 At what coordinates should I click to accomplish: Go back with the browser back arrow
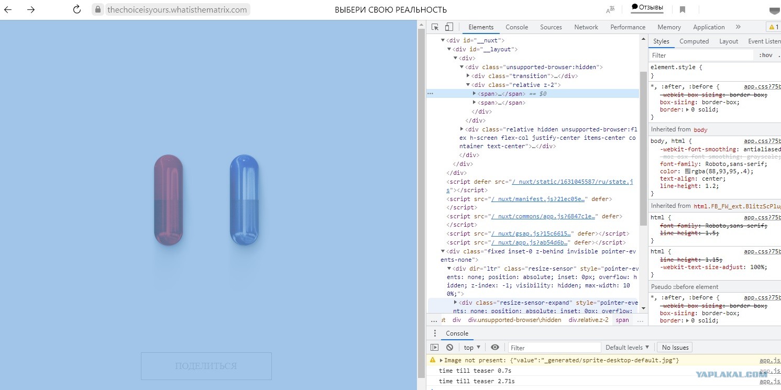tap(8, 9)
